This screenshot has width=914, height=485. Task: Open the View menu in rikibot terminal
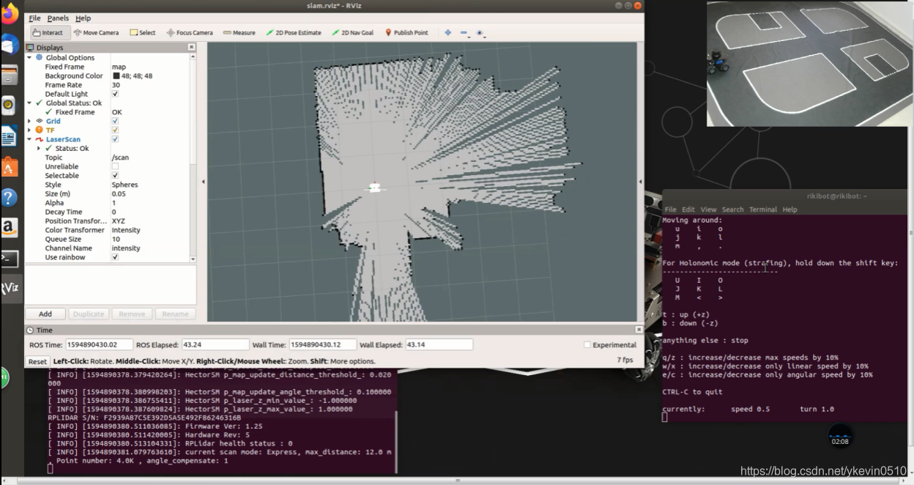coord(708,210)
